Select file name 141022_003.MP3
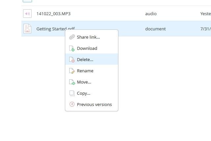The width and height of the screenshot is (211, 141). (x=53, y=14)
